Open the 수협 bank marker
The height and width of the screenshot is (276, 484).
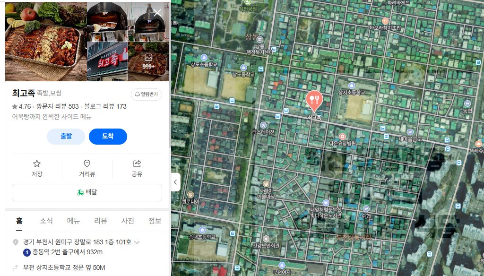tap(366, 209)
